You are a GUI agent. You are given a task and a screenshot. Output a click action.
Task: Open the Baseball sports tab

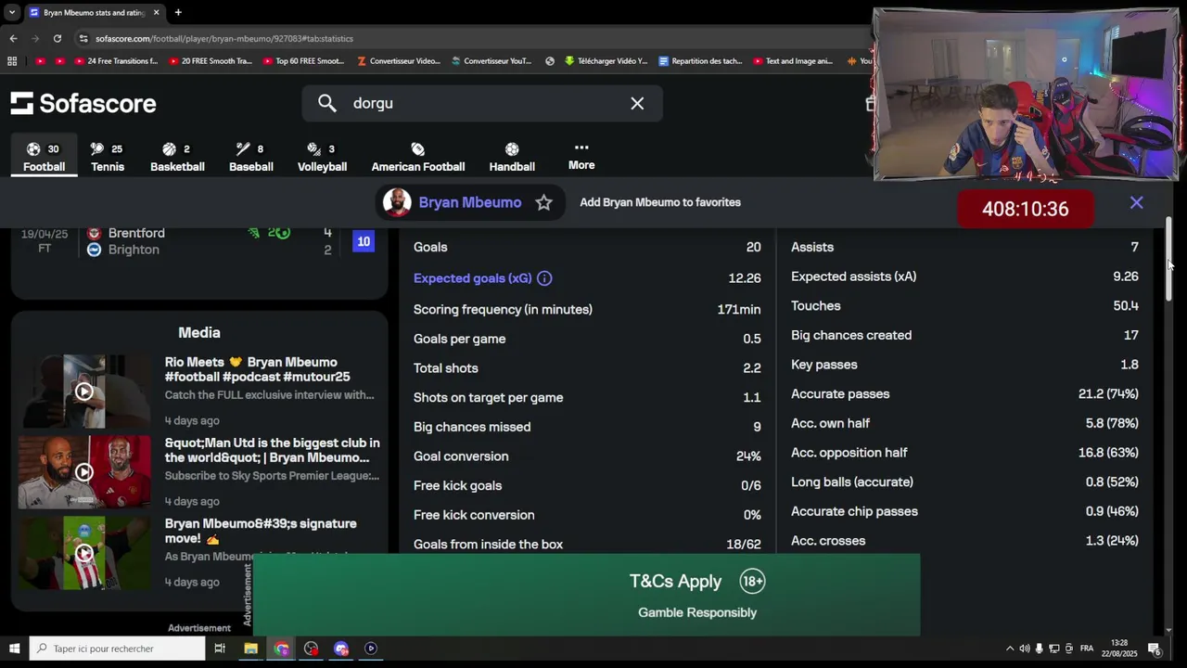(x=250, y=157)
